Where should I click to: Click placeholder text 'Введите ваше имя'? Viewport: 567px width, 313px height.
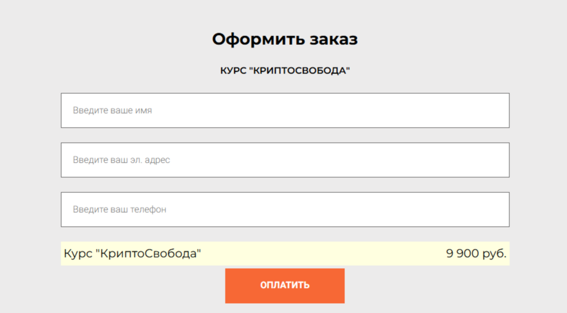[112, 110]
